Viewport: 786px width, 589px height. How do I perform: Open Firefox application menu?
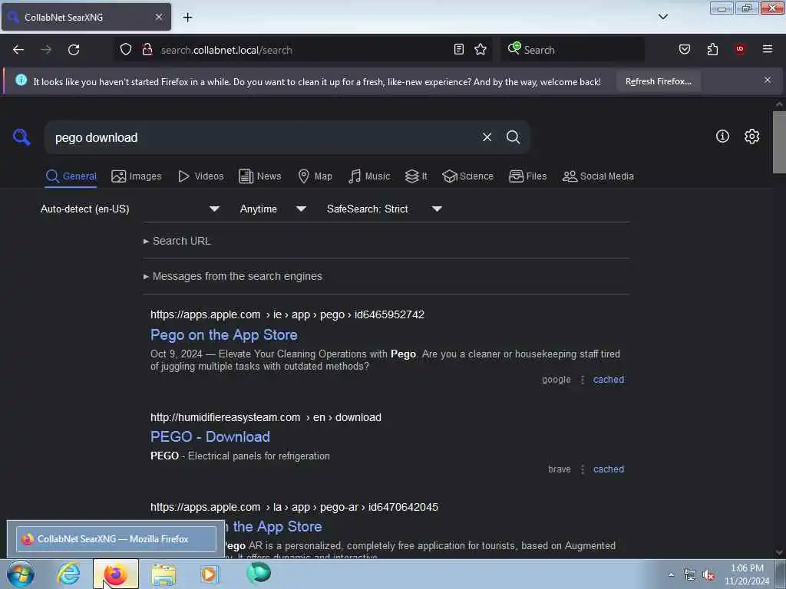click(768, 49)
